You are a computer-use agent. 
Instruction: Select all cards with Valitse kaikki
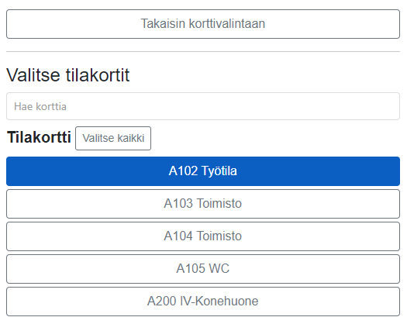113,139
